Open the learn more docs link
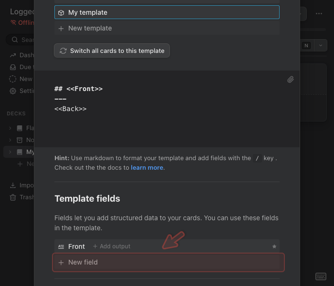334x286 pixels. coord(147,168)
